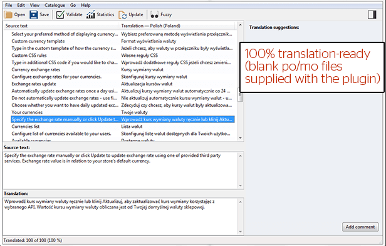Viewport: 386px width, 246px height.
Task: Select 'Type in additional CSS code' row
Action: click(x=123, y=62)
